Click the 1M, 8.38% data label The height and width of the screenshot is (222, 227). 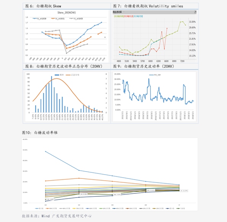[x=84, y=194]
